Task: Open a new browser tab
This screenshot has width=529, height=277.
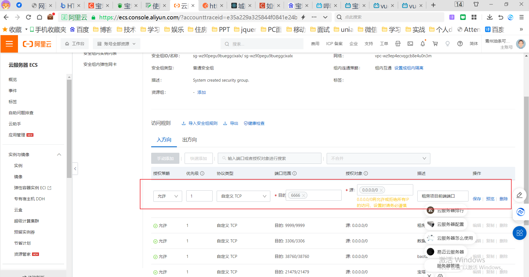Action: click(433, 5)
